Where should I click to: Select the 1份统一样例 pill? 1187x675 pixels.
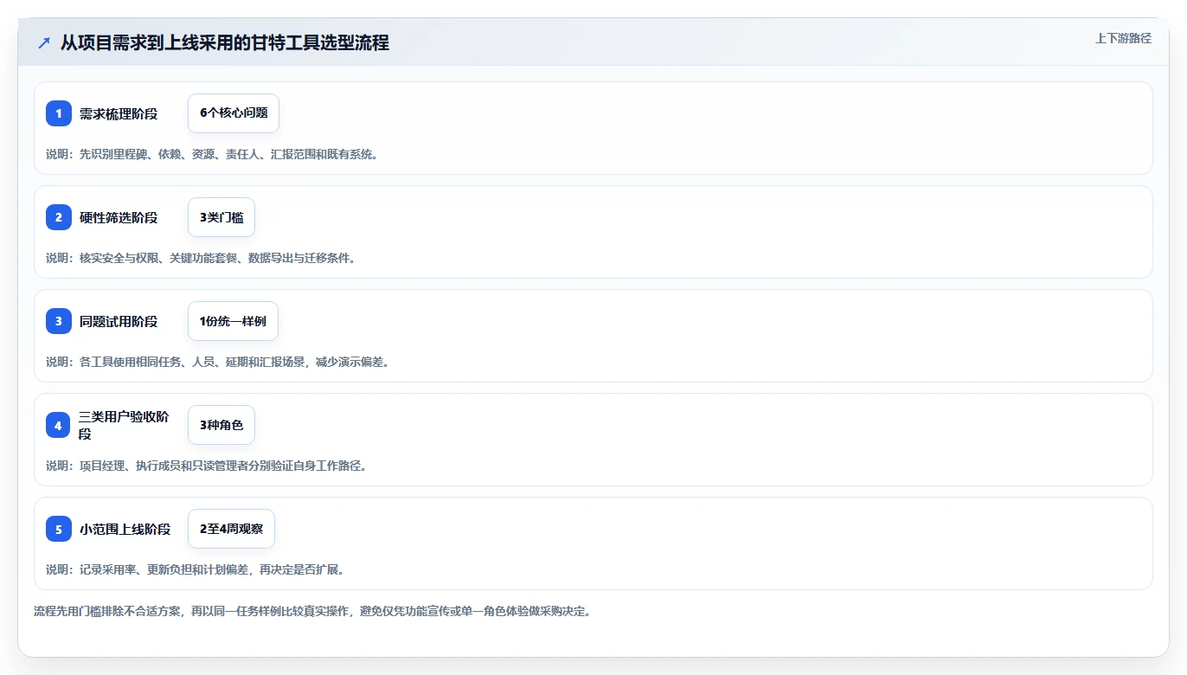point(233,321)
